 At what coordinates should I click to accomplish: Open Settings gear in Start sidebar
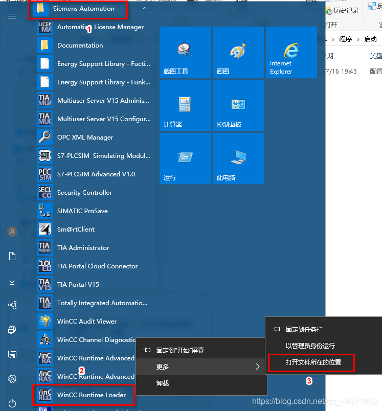[12, 378]
